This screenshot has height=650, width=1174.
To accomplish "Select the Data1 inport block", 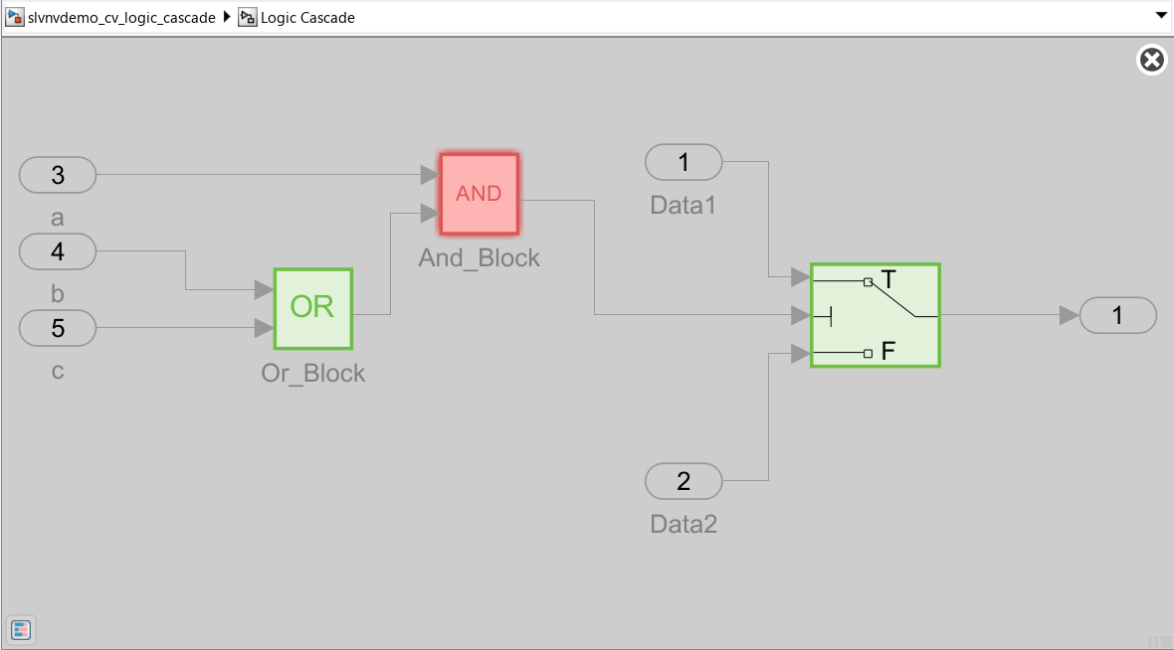I will pyautogui.click(x=684, y=162).
